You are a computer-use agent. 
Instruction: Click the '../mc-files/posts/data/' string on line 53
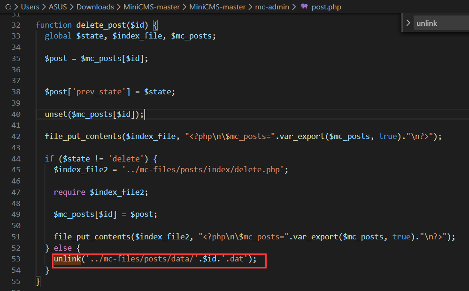tap(142, 259)
